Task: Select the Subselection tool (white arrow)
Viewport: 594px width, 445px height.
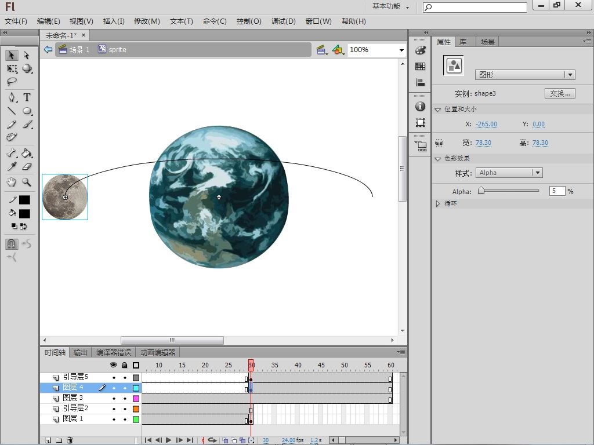Action: click(x=27, y=55)
